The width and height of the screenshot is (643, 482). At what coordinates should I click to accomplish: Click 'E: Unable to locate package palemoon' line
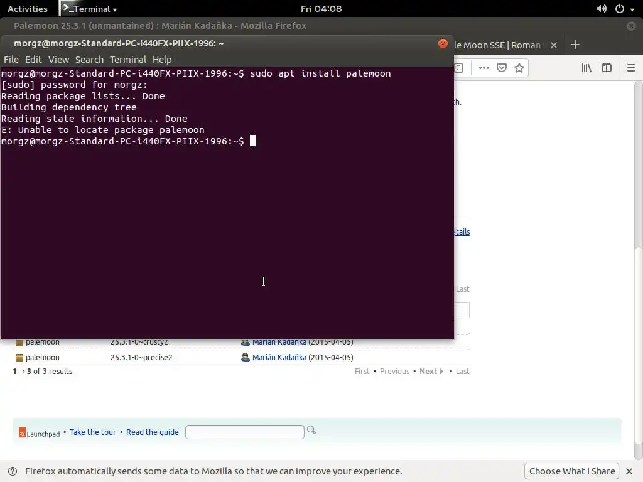(103, 130)
